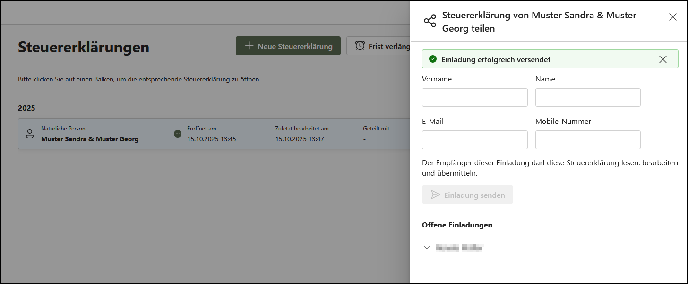Click the last edited date 15.10.2025 13:47
Screen dimensions: 688x284
pos(300,139)
